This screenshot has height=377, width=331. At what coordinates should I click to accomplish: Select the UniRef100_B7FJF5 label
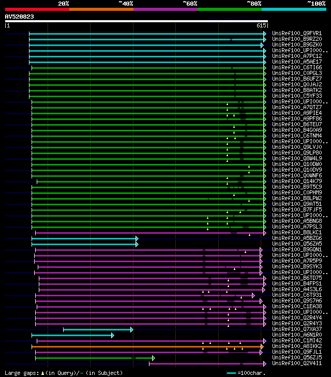(297, 209)
